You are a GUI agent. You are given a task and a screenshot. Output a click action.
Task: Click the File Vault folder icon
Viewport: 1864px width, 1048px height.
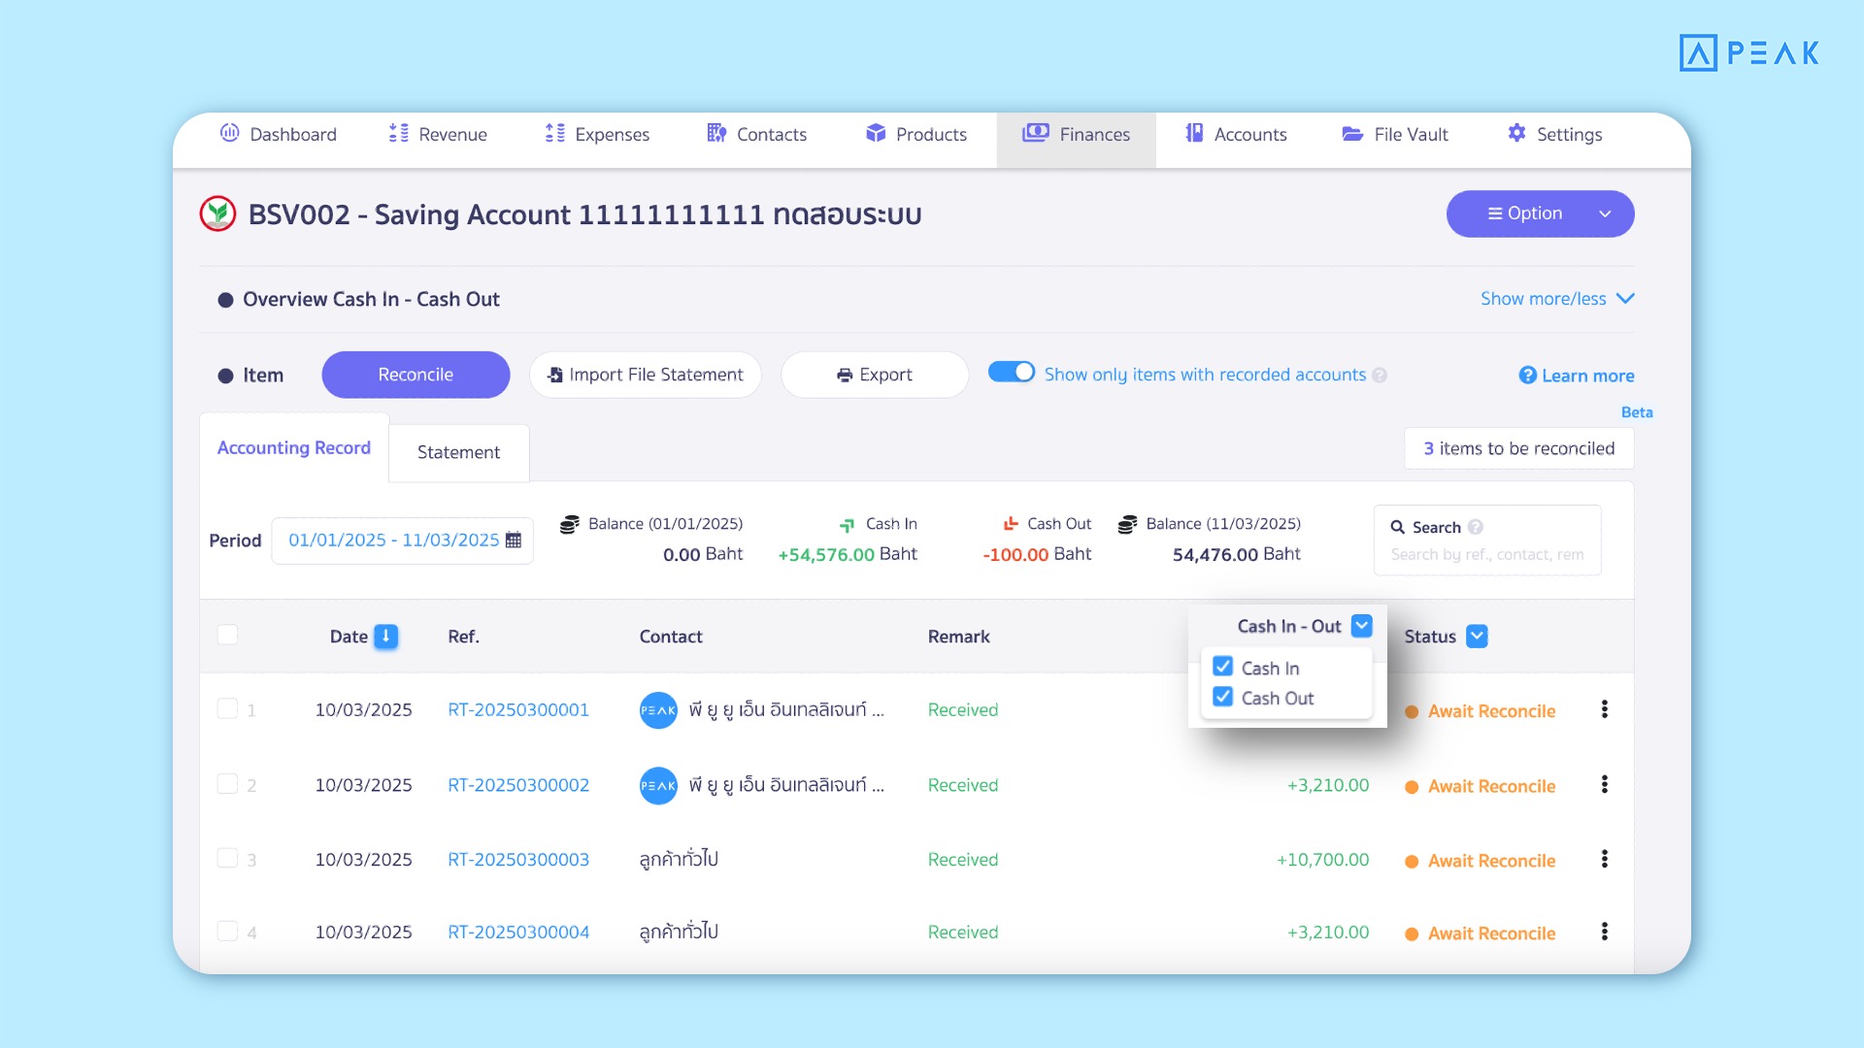(1352, 134)
